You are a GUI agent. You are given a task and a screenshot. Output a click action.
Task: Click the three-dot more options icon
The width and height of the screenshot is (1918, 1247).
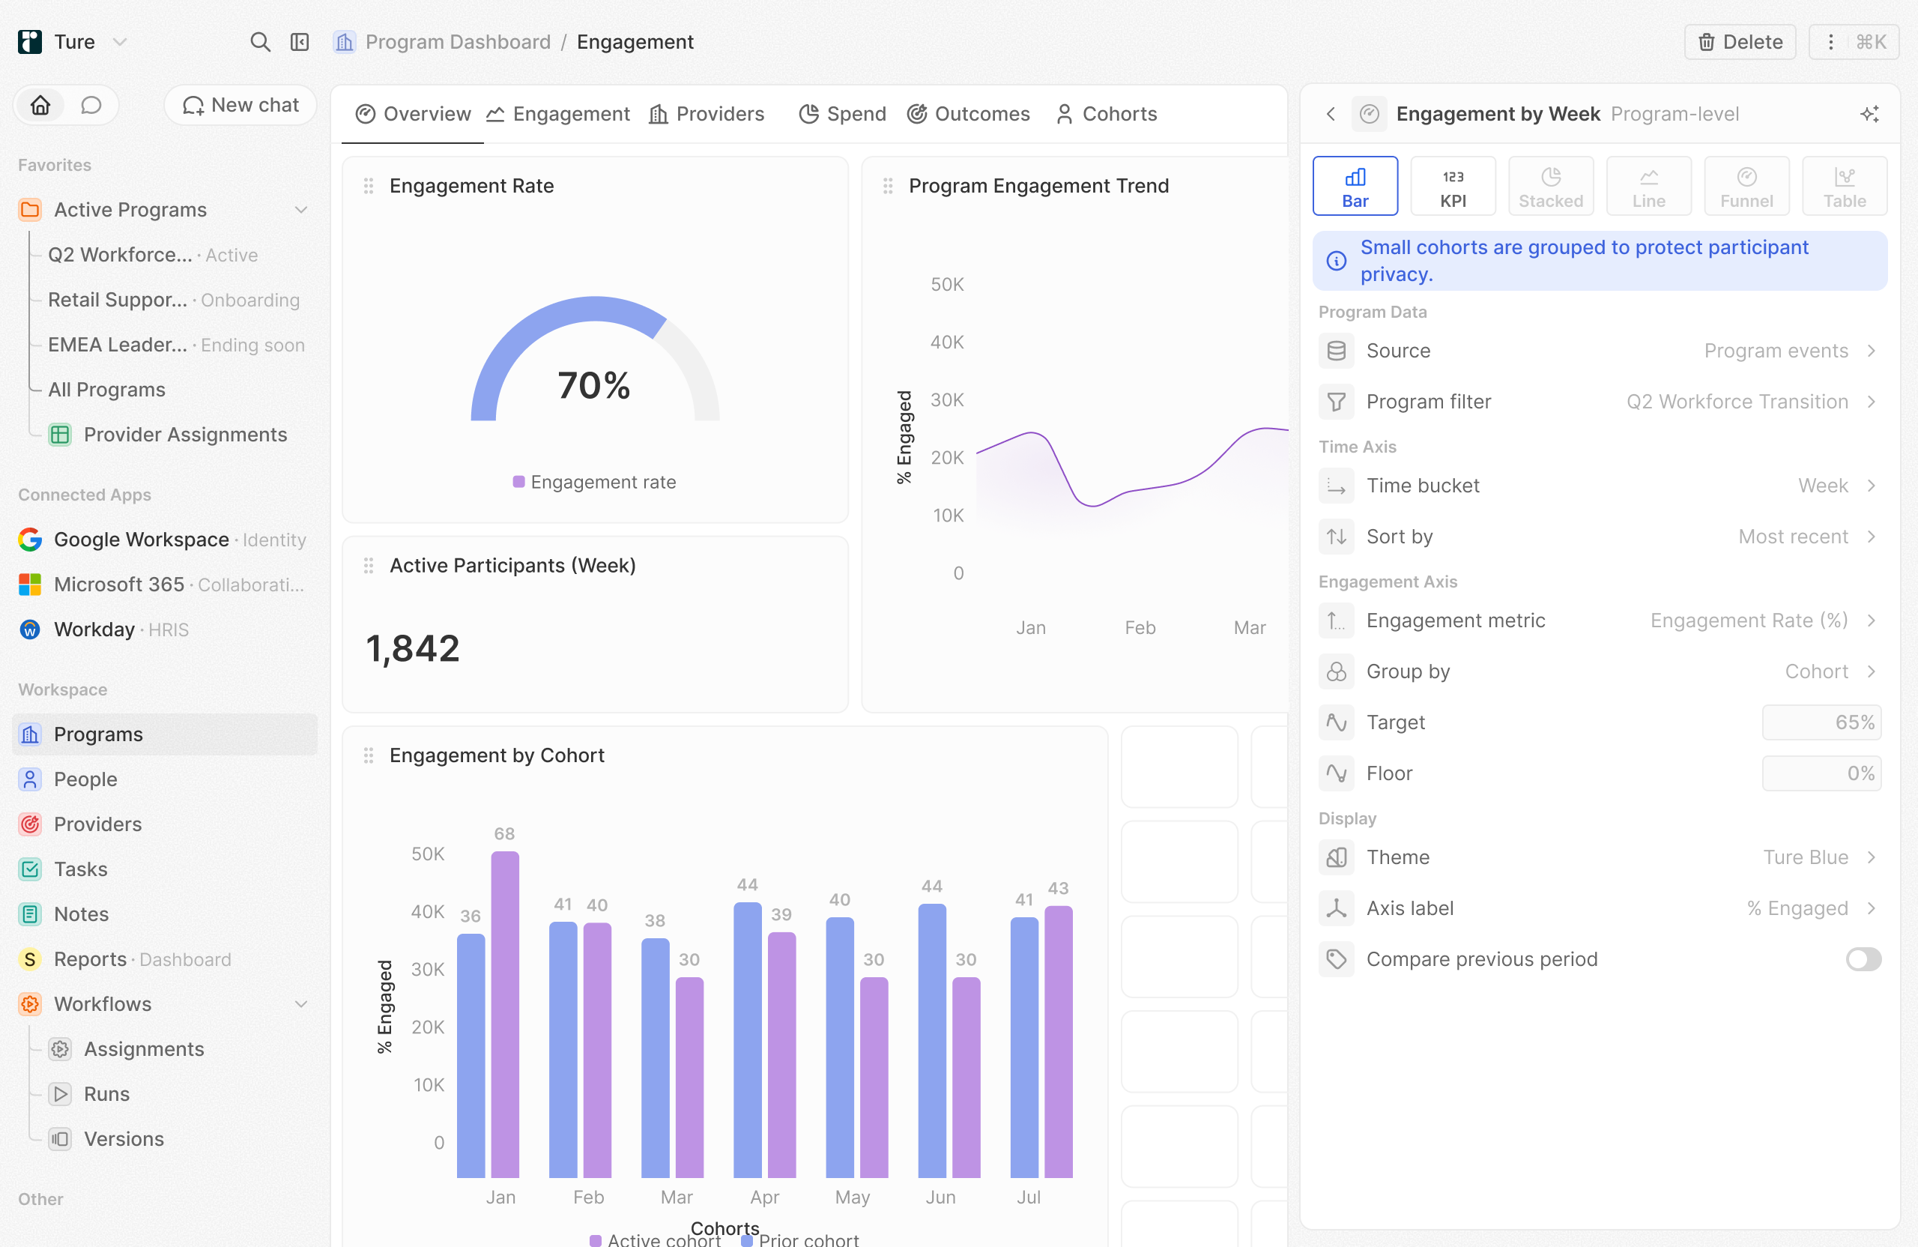[x=1830, y=42]
